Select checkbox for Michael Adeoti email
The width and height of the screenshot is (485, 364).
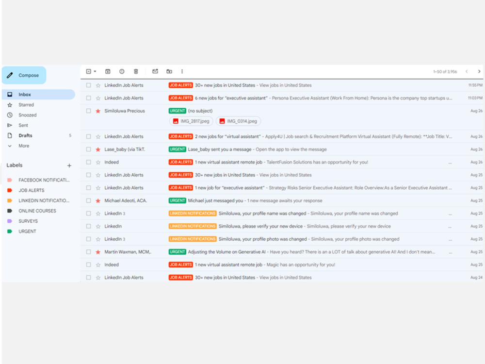pos(88,200)
